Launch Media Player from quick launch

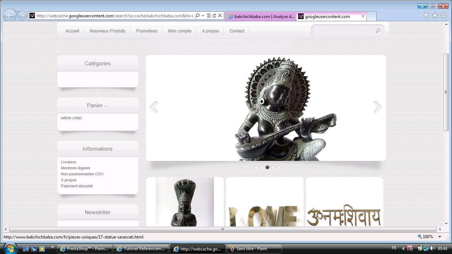[42, 249]
